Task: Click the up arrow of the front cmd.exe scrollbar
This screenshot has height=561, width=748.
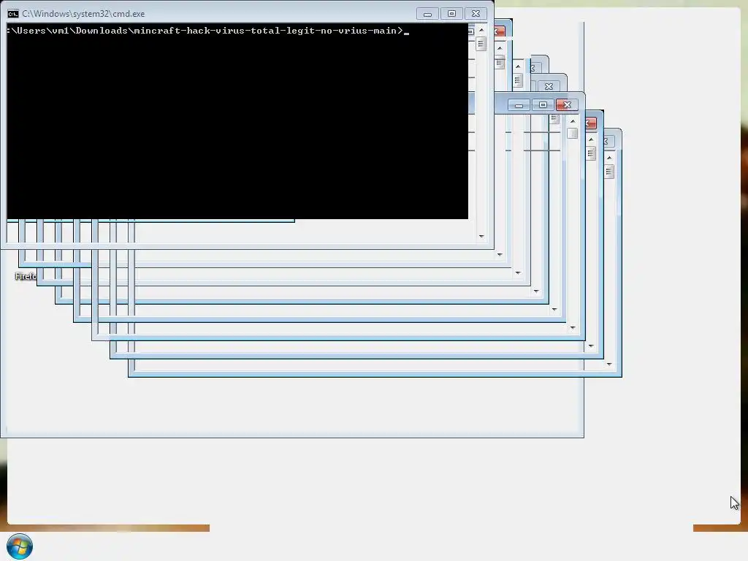Action: click(481, 29)
